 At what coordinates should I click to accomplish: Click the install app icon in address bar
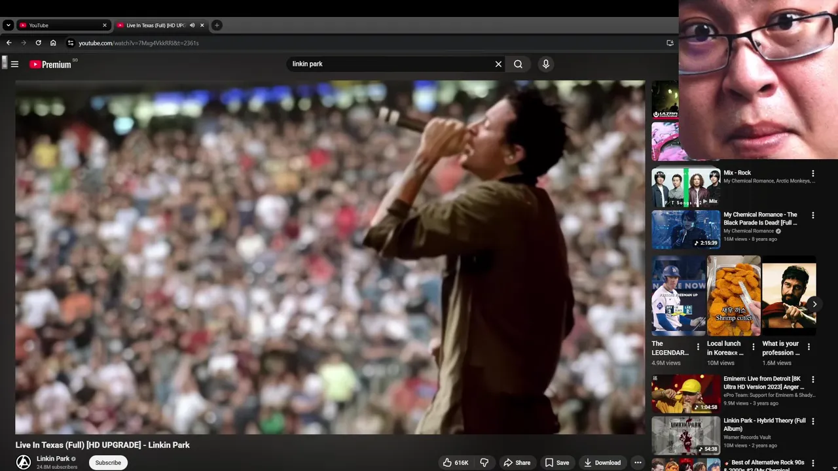(x=670, y=43)
